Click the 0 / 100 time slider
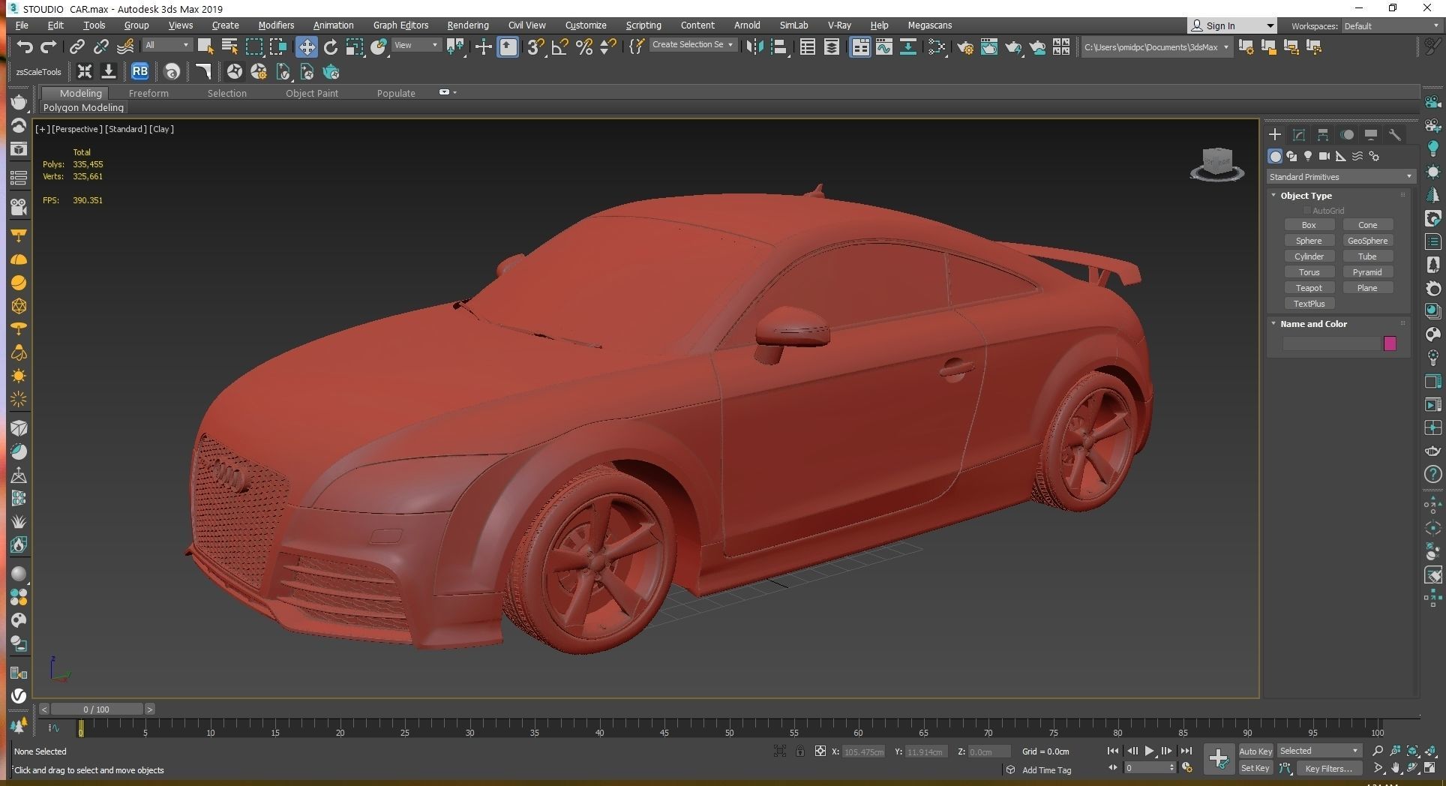The image size is (1446, 786). (x=96, y=709)
